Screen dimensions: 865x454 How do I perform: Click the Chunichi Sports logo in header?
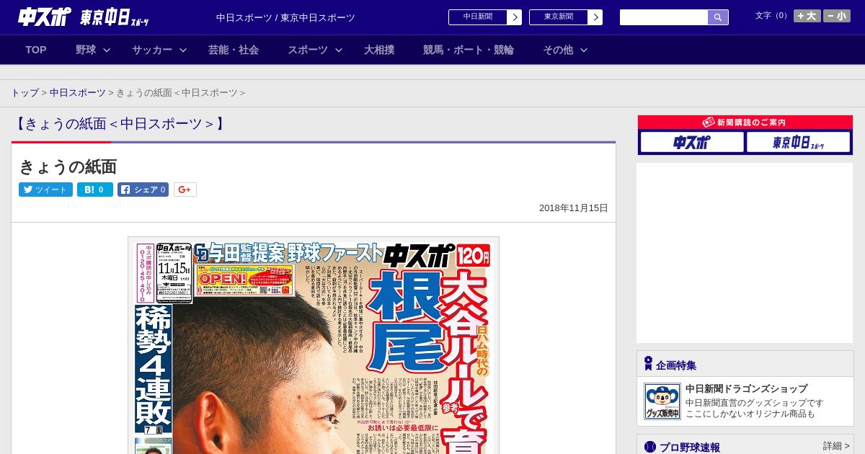point(44,17)
